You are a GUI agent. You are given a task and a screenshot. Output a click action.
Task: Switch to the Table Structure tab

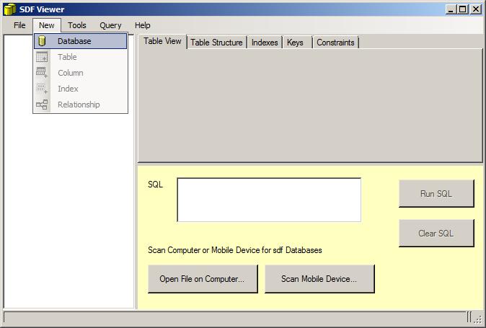coord(216,43)
